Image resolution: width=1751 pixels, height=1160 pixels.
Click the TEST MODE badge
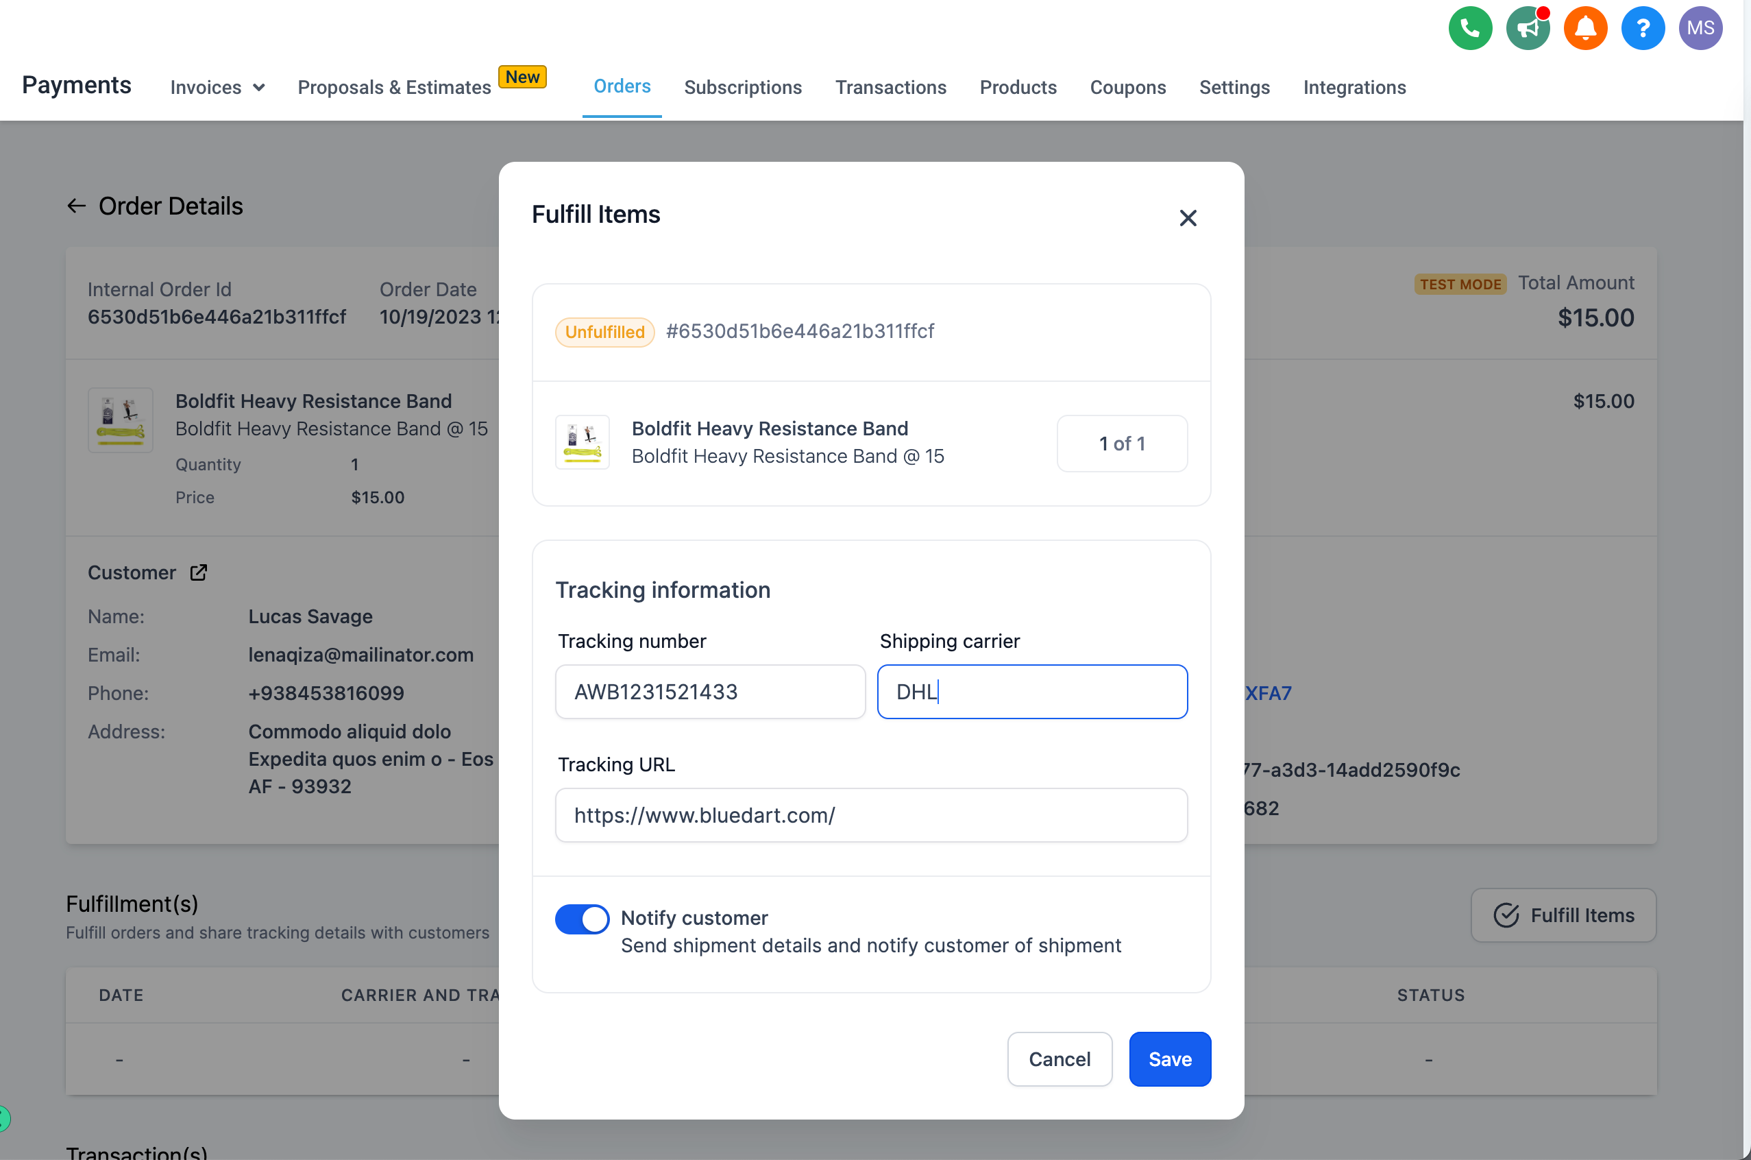click(x=1460, y=284)
